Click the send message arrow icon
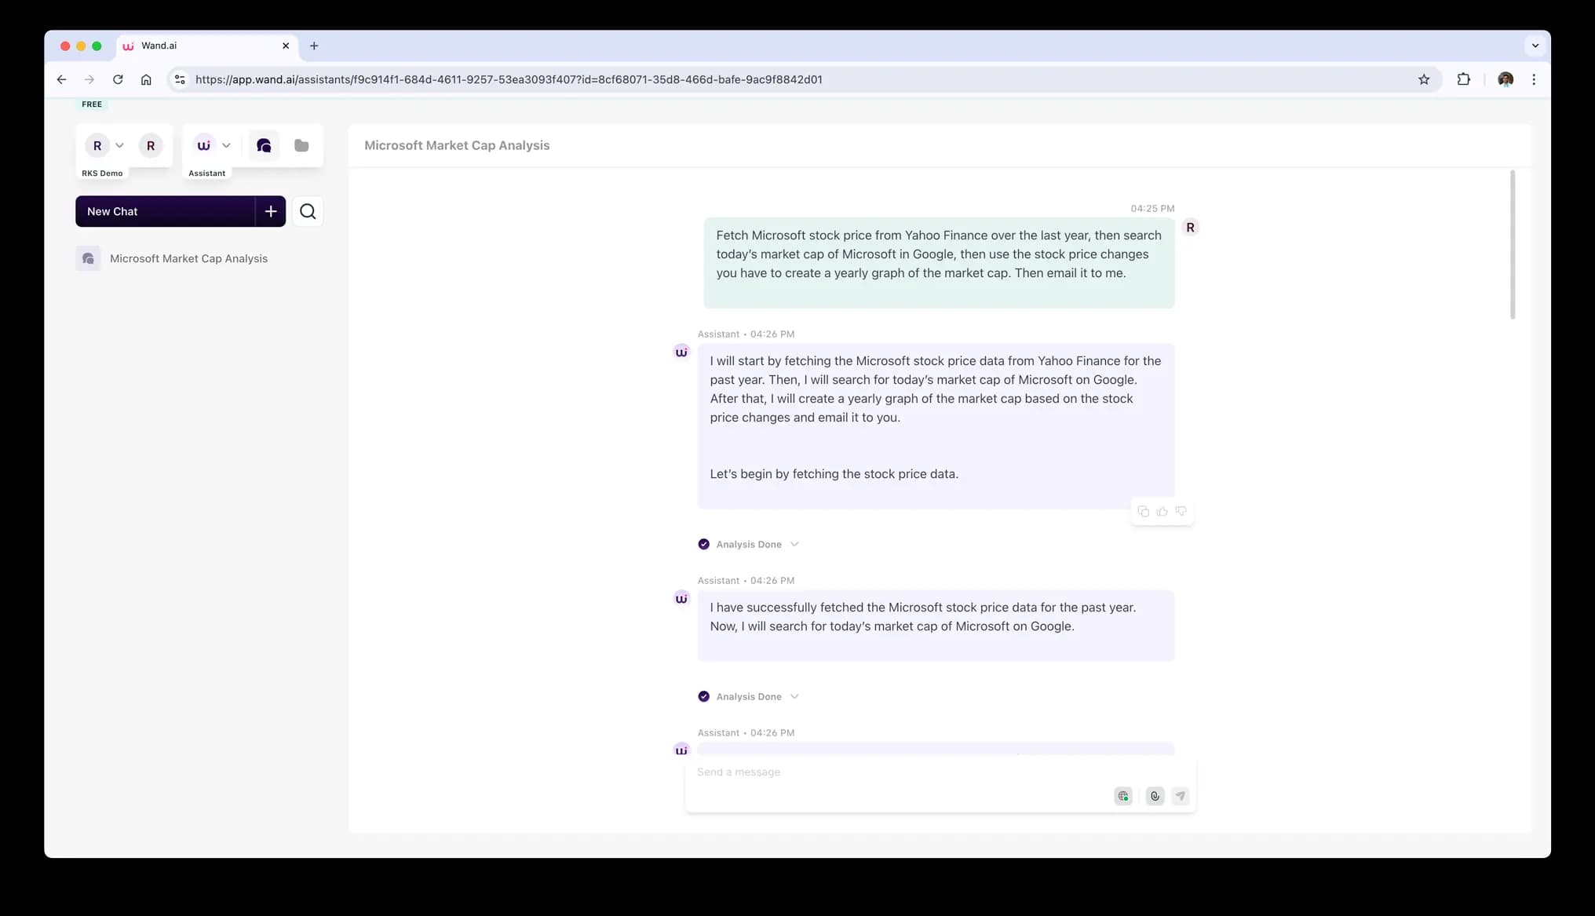The height and width of the screenshot is (916, 1595). (1180, 796)
